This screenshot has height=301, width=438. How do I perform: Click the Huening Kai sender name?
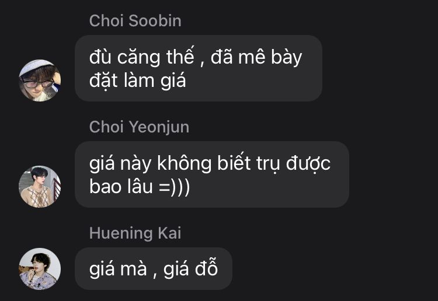pyautogui.click(x=135, y=233)
